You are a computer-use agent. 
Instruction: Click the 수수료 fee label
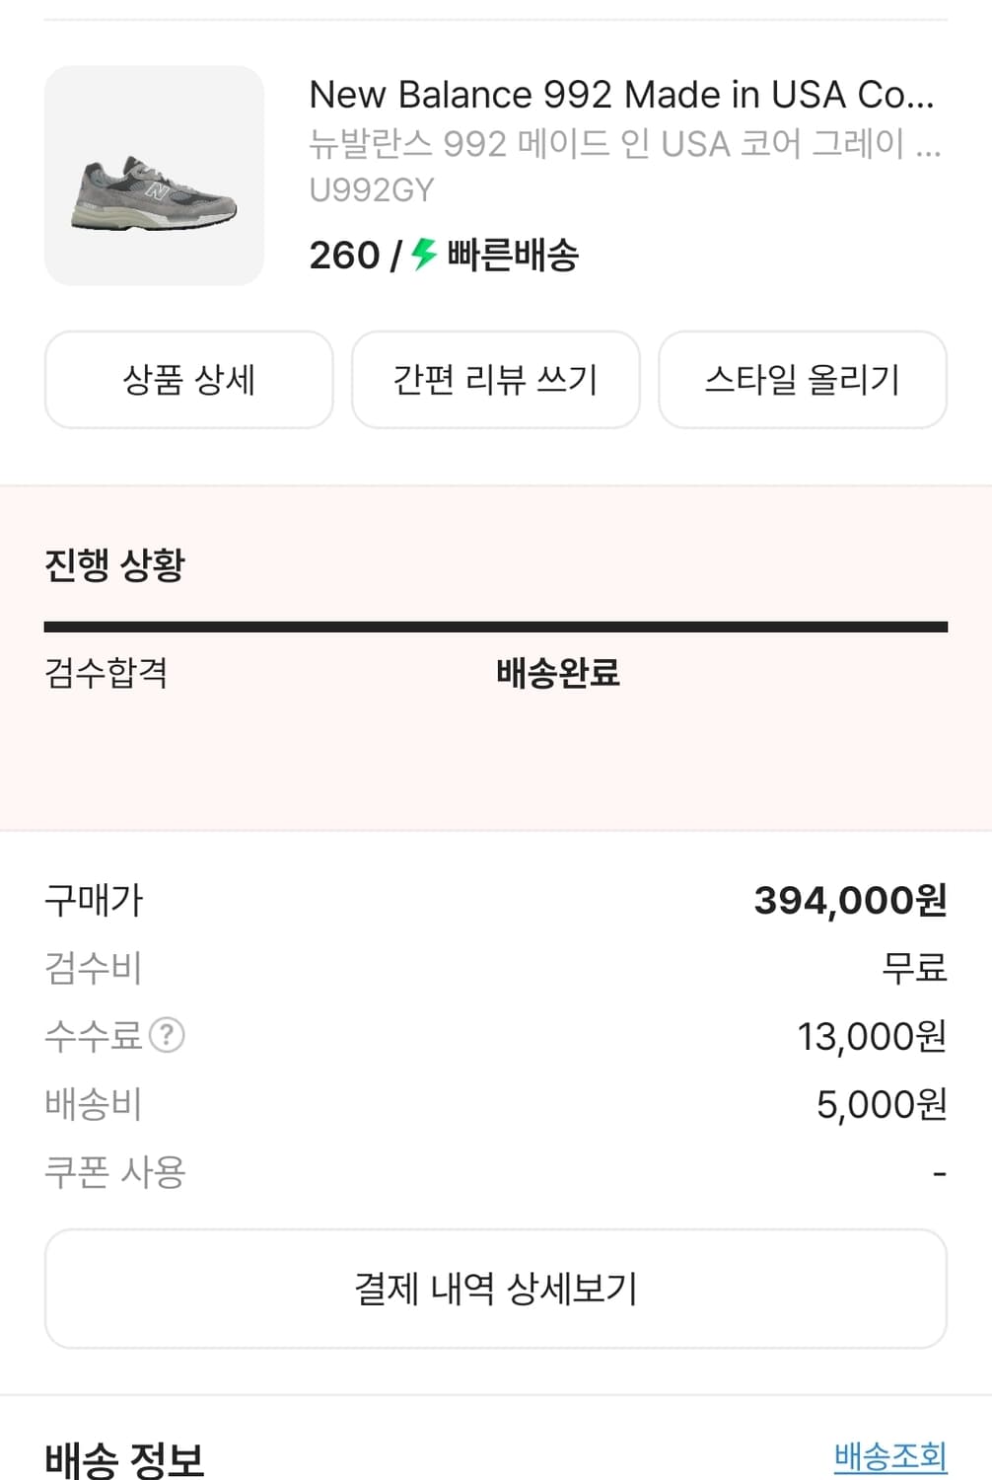pyautogui.click(x=94, y=1036)
